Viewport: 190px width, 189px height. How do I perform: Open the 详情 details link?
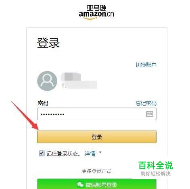tap(90, 154)
